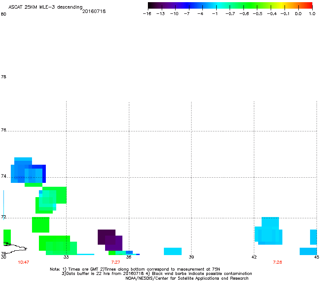Viewport: 320px width, 281px height.
Task: Click the 1.0 color scale label
Action: (x=312, y=14)
